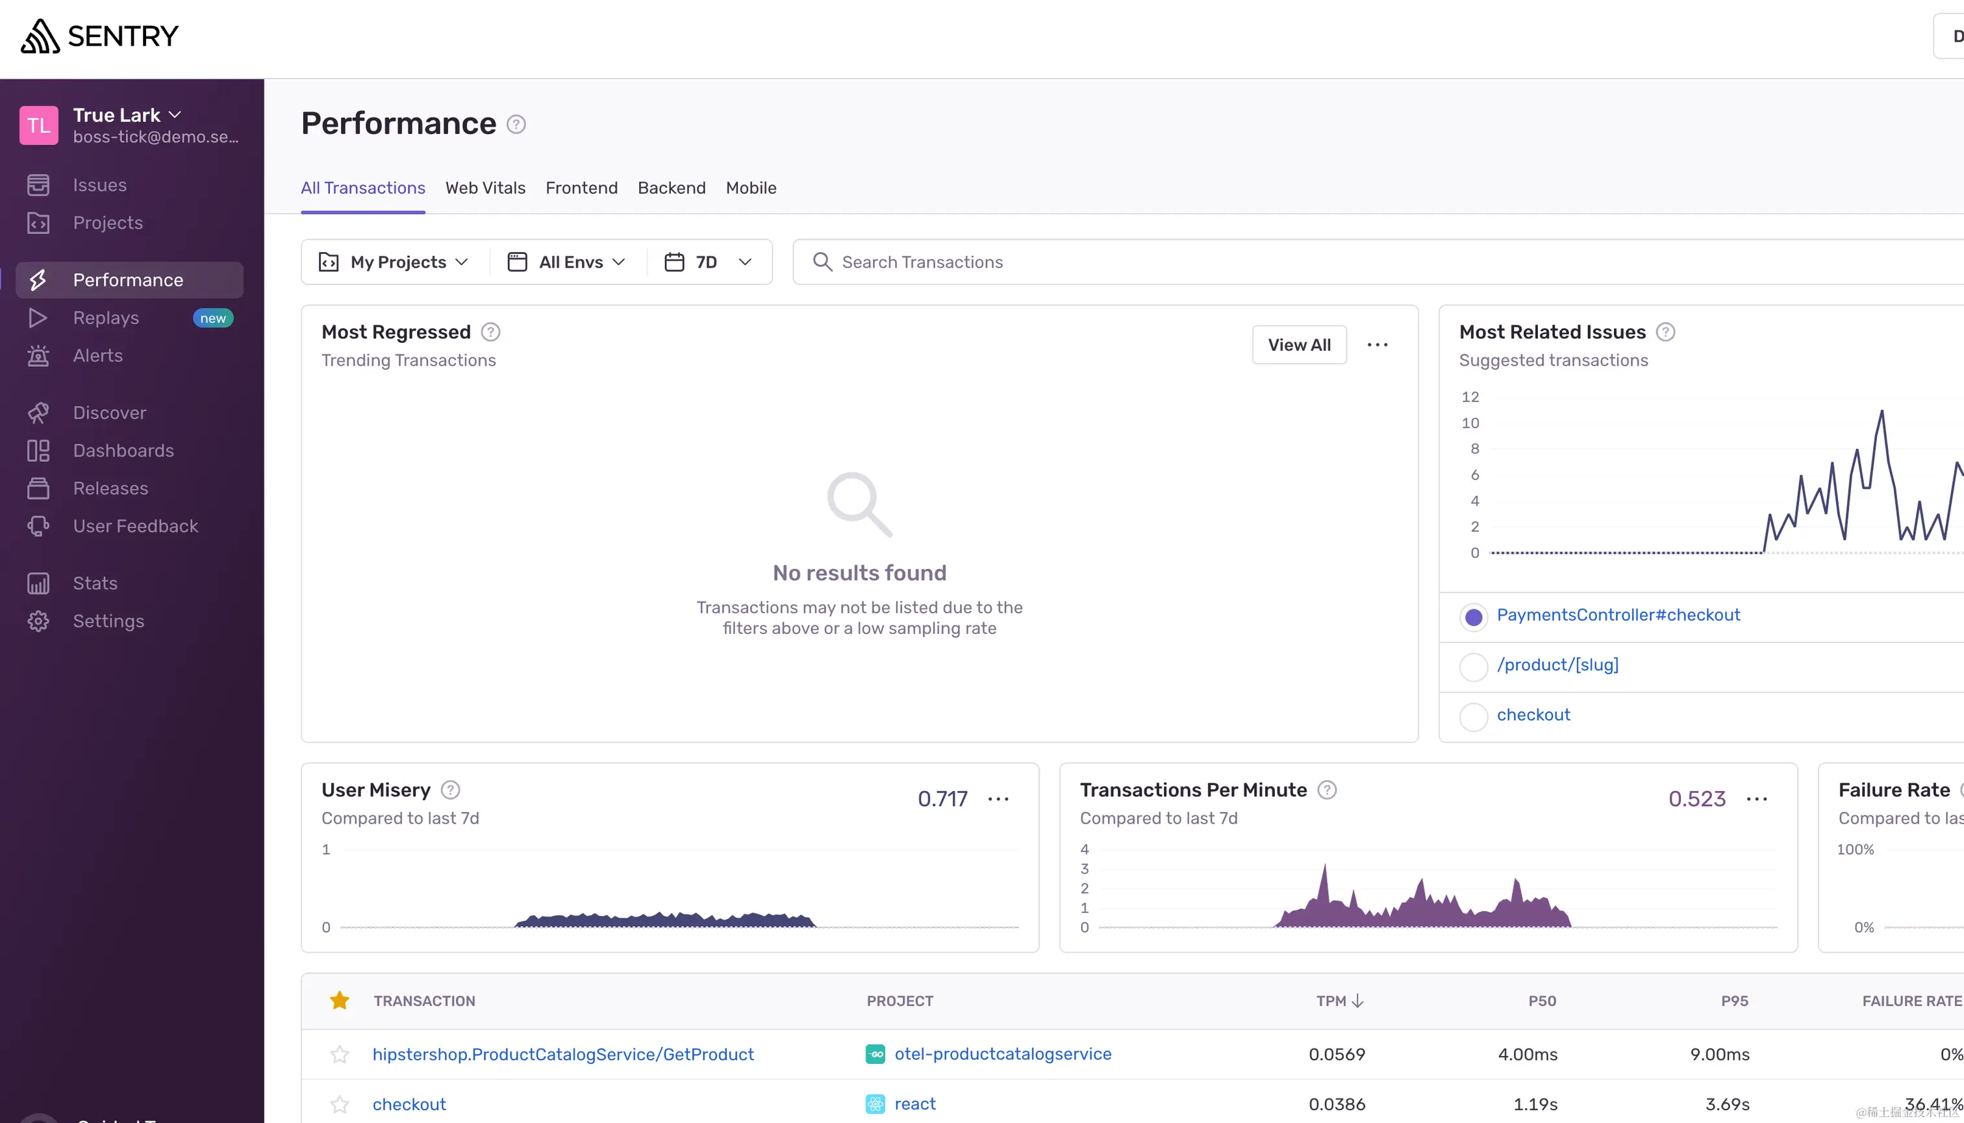Image resolution: width=1964 pixels, height=1123 pixels.
Task: Switch to the Backend tab
Action: tap(671, 188)
